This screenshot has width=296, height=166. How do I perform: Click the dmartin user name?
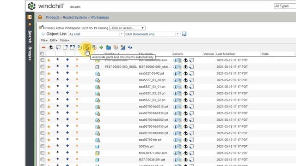tap(75, 7)
